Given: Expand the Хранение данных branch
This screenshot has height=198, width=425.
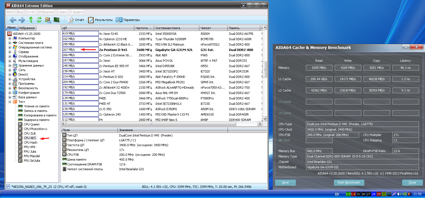Looking at the screenshot, I should (x=10, y=65).
